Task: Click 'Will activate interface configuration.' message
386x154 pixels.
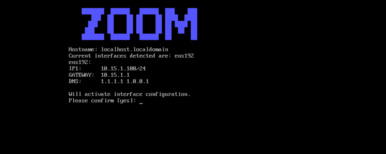Action: point(130,94)
